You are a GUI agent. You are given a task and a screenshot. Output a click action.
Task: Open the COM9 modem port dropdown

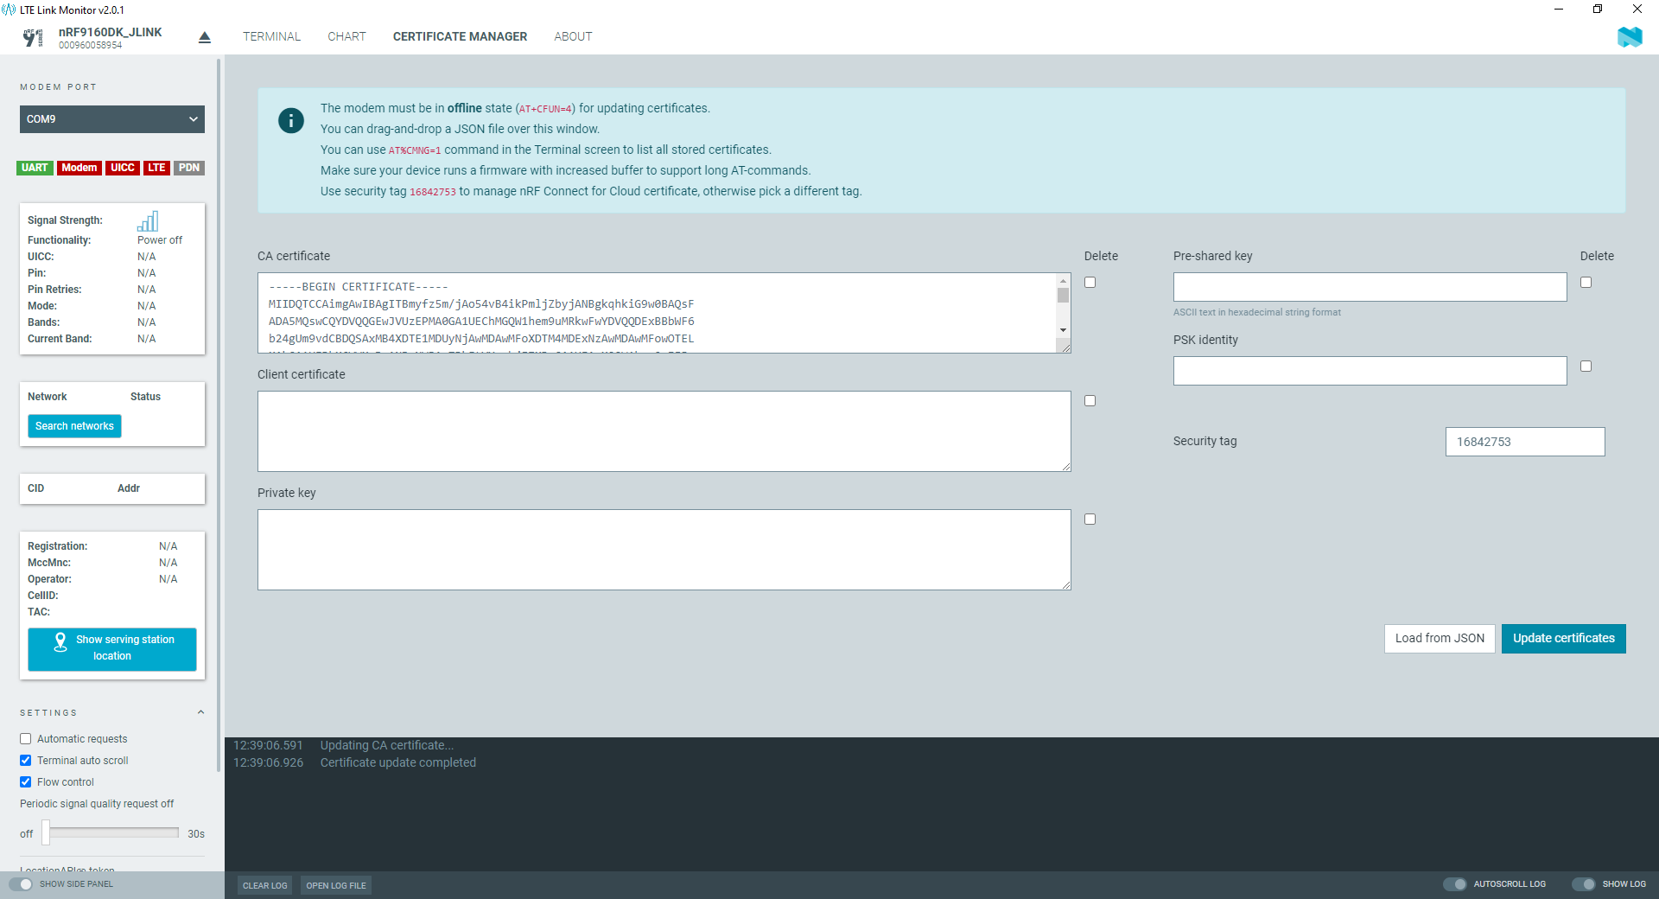pos(111,118)
